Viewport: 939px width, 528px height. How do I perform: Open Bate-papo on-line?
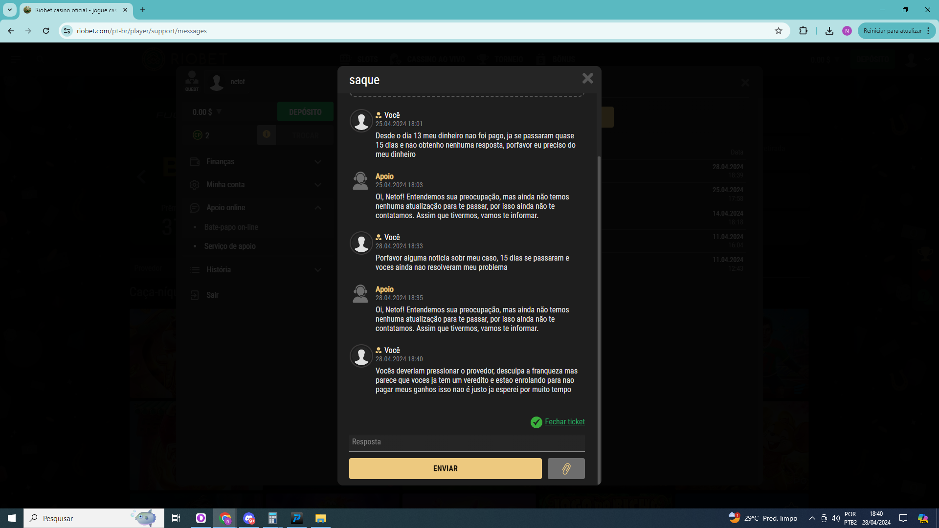point(231,227)
